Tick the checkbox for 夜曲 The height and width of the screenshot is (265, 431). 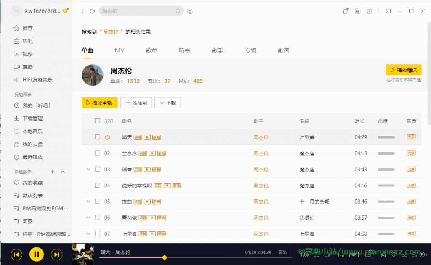pyautogui.click(x=98, y=201)
